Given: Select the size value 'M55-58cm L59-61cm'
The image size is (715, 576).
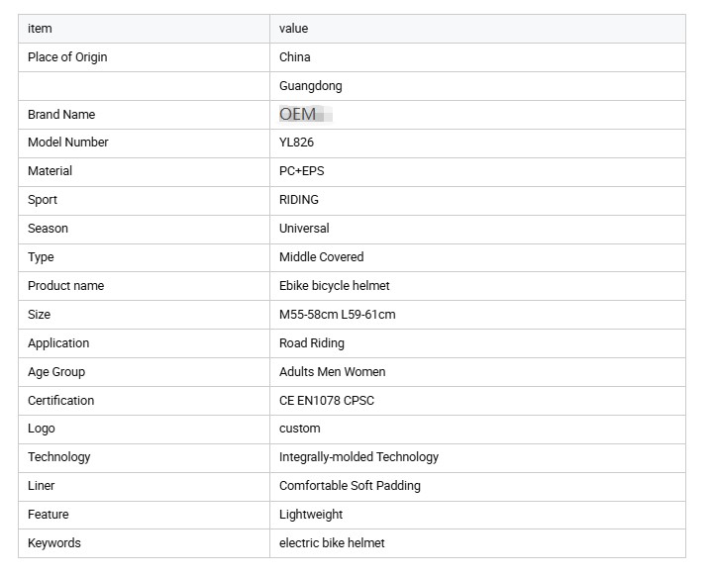Looking at the screenshot, I should [x=338, y=315].
